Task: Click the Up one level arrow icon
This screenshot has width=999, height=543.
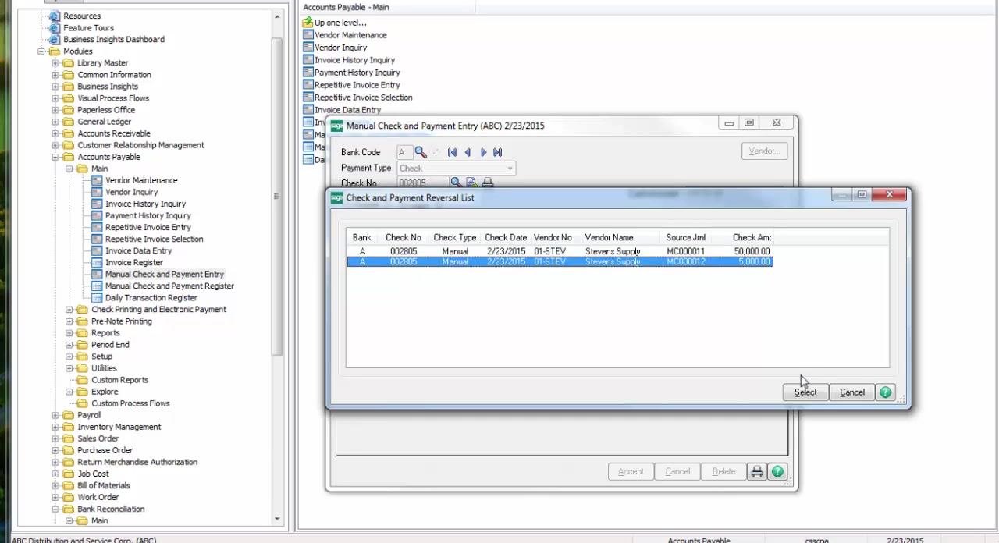Action: coord(308,23)
